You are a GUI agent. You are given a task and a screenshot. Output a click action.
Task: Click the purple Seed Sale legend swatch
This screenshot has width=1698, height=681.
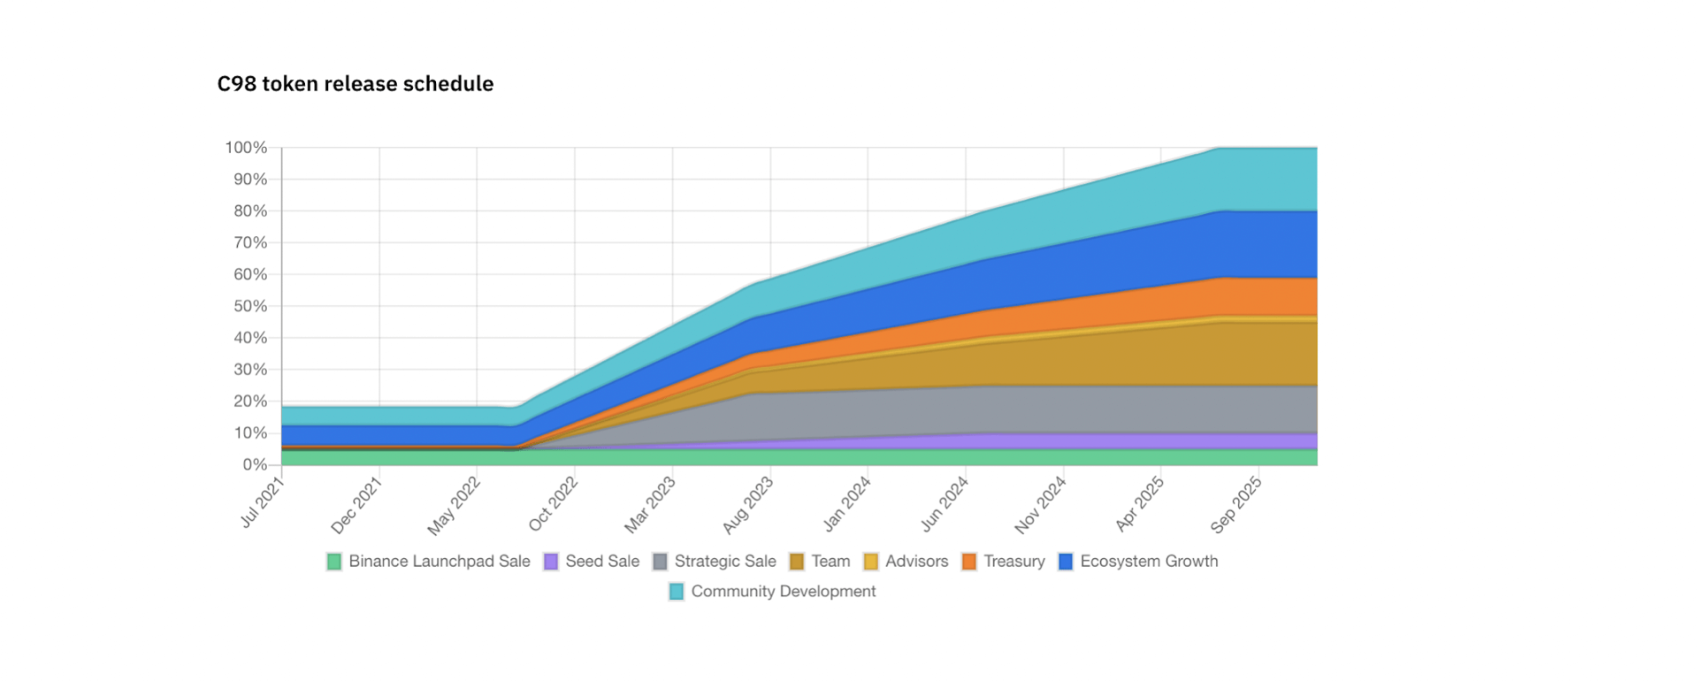pyautogui.click(x=551, y=562)
